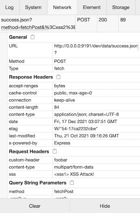
Task: Copy the Request Headers section
Action: [55, 151]
